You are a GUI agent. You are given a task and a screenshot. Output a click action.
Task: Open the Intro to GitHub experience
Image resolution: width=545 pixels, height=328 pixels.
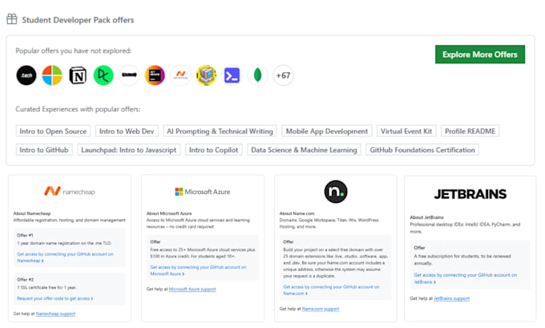(x=44, y=150)
